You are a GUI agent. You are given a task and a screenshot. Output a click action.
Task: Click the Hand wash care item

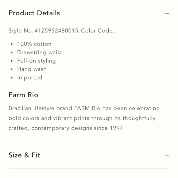(32, 69)
